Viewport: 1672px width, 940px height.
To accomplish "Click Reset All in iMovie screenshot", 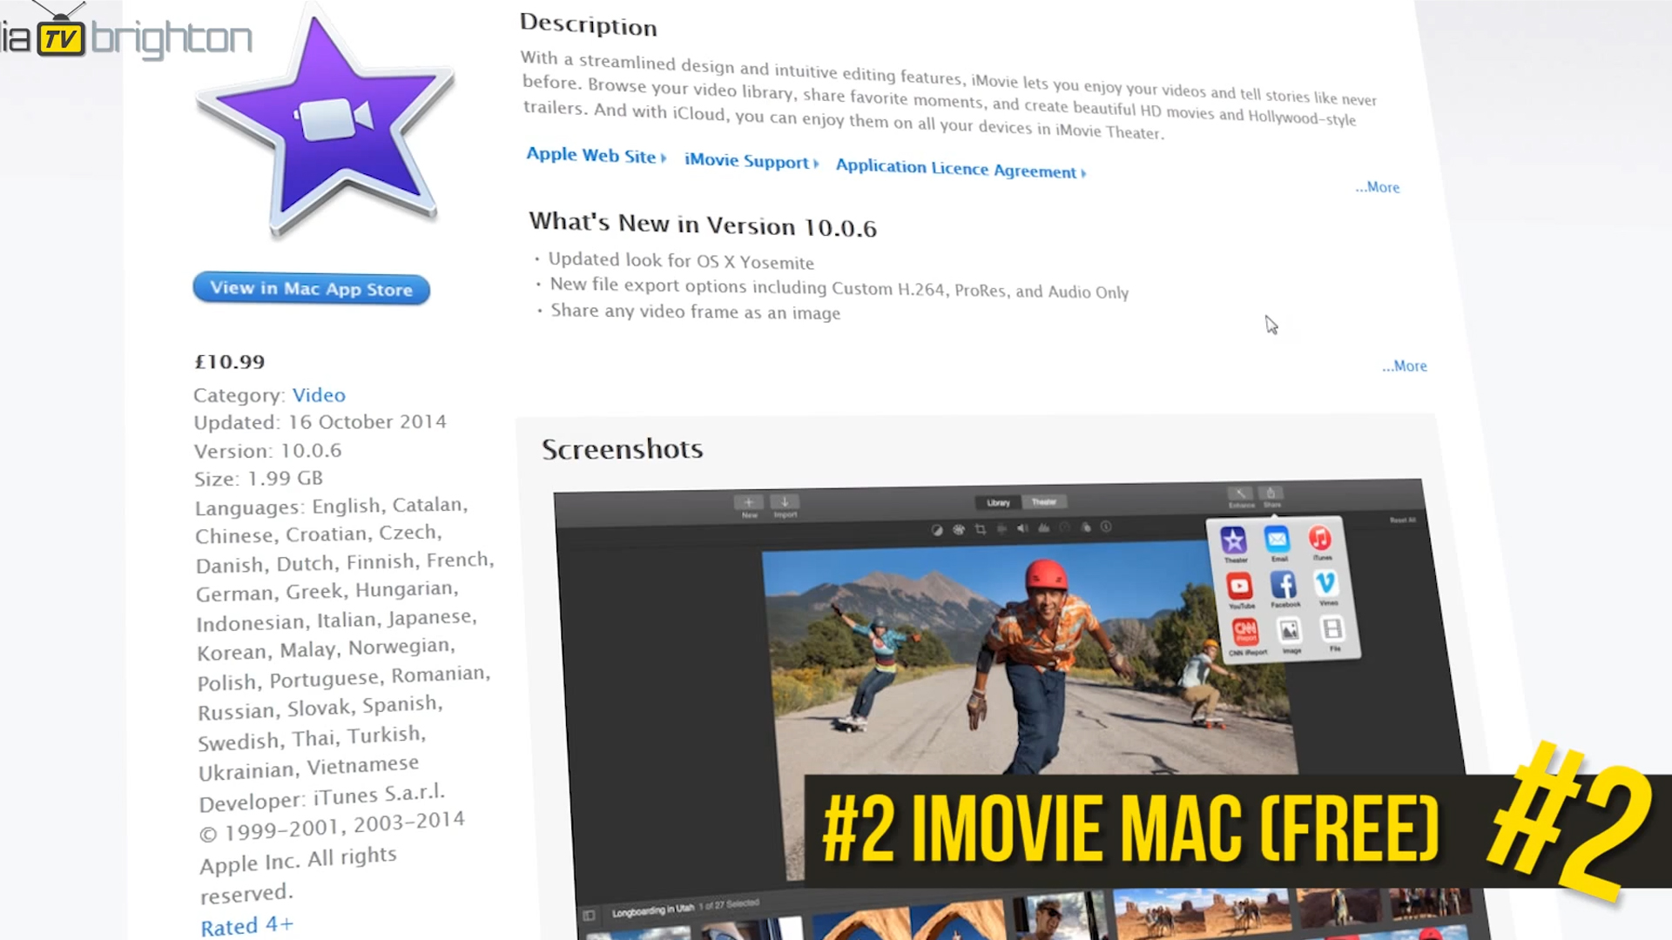I will 1402,520.
